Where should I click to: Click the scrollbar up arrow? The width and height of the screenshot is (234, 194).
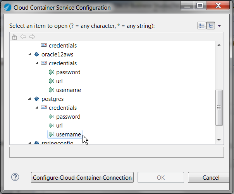click(x=219, y=45)
